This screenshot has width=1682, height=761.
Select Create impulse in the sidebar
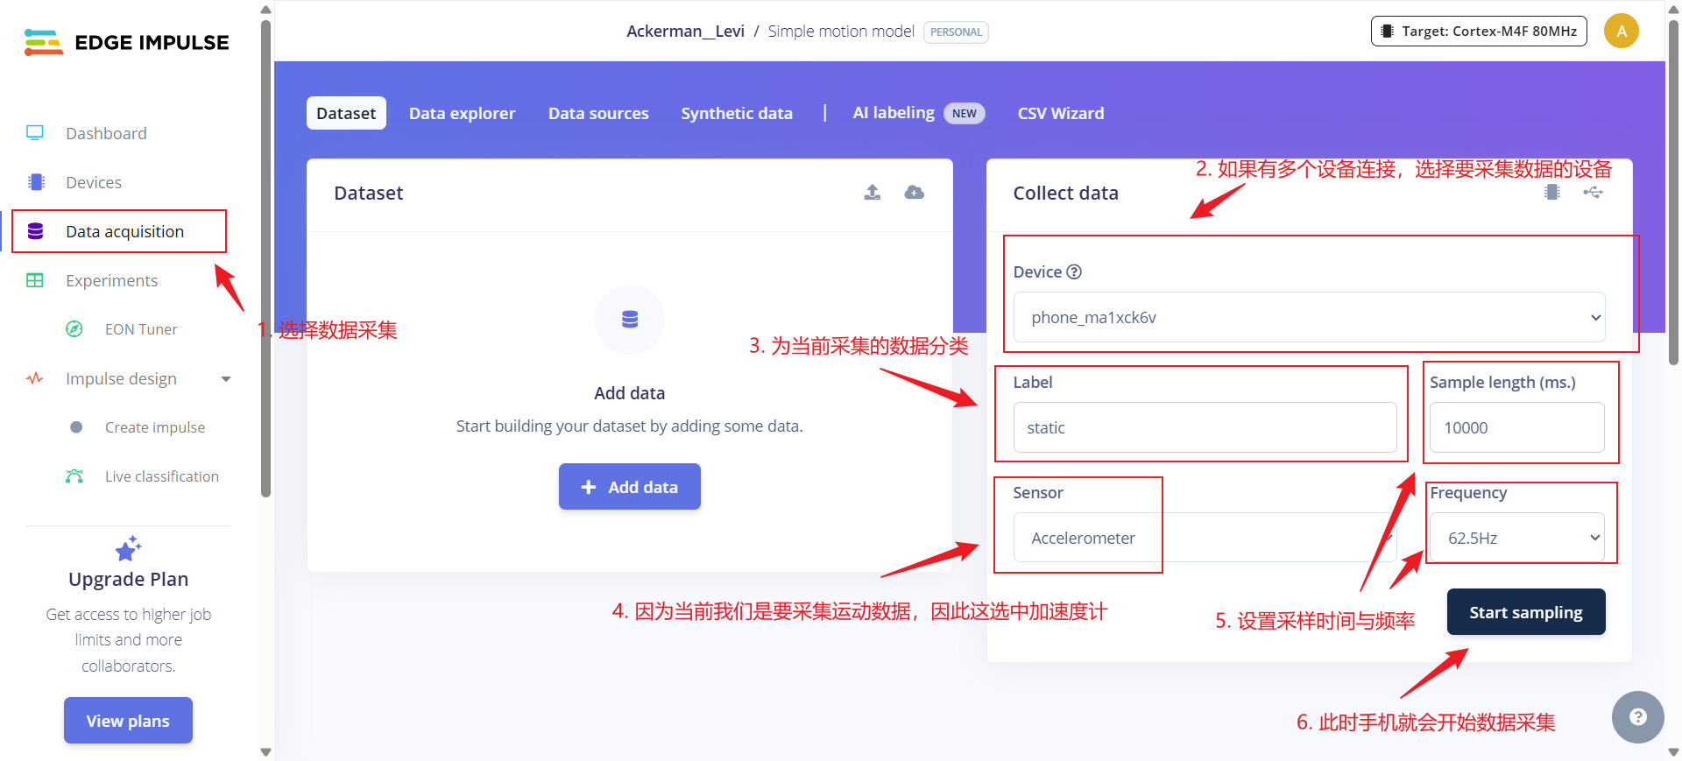(x=155, y=427)
